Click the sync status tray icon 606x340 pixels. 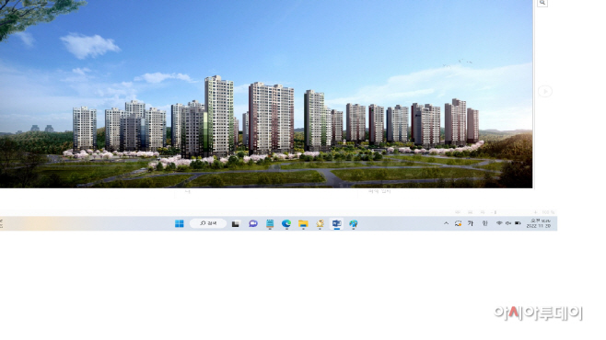pos(459,223)
